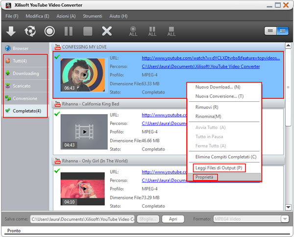Play the CONFESSING MY LOVE thumbnail
This screenshot has width=294, height=237.
[x=85, y=75]
